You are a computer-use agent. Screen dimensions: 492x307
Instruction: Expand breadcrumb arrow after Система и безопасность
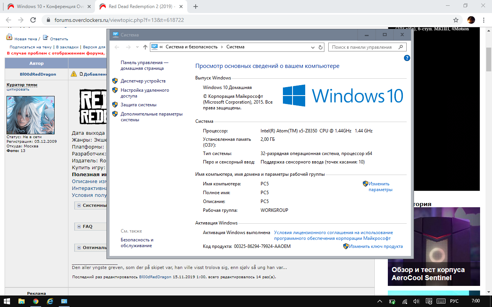pyautogui.click(x=222, y=47)
